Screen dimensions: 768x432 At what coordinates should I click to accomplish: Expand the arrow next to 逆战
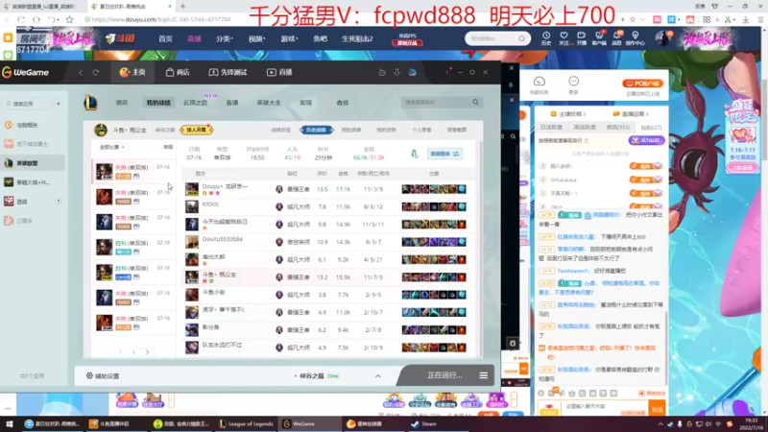point(59,202)
